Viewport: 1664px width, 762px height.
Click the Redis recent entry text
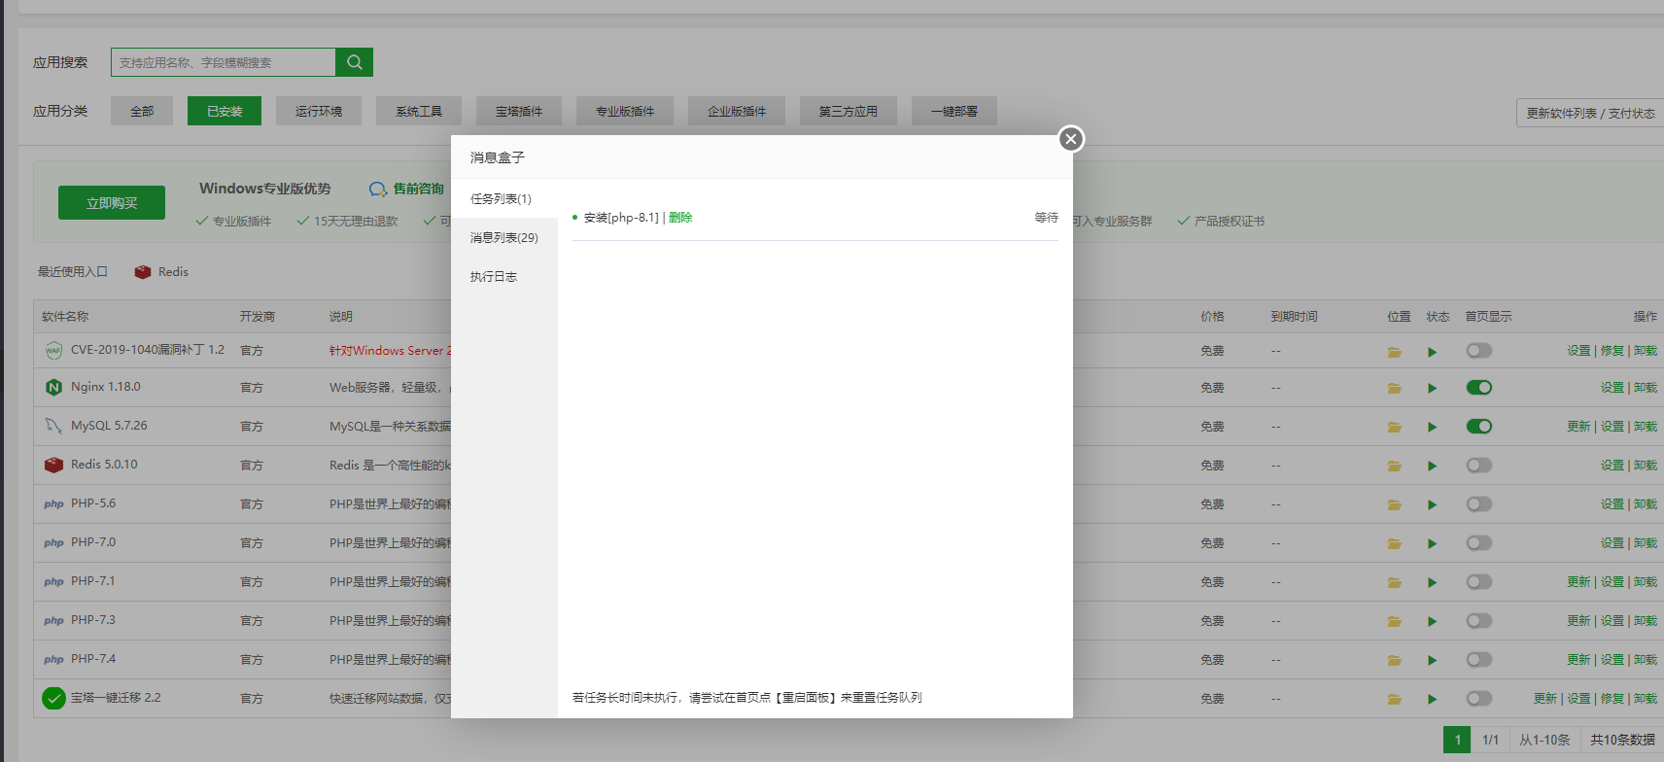(x=173, y=272)
